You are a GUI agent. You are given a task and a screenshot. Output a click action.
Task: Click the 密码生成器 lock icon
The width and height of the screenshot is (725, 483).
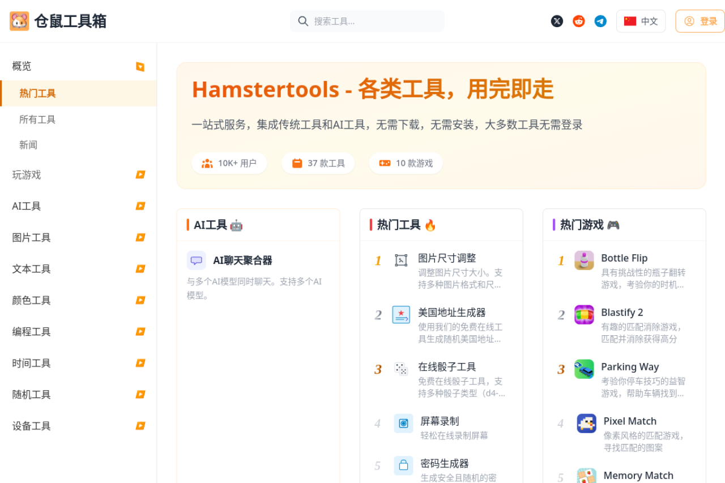[x=403, y=465]
